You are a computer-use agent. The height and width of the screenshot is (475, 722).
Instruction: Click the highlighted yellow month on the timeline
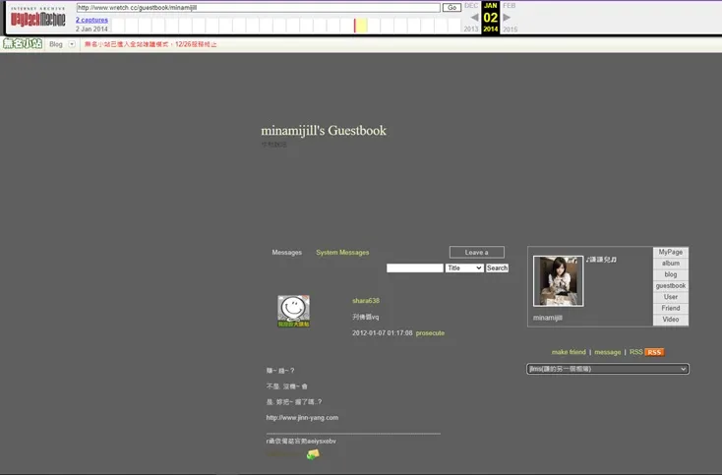pos(361,26)
